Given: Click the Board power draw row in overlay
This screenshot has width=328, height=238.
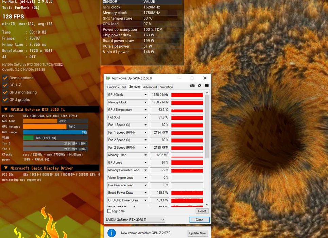Looking at the screenshot, I should point(142,40).
